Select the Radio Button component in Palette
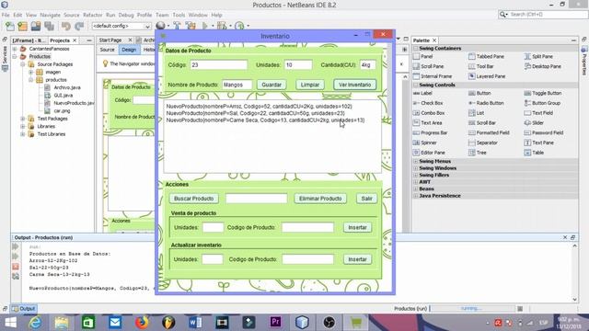Screen dimensions: 589x331 tap(486, 103)
